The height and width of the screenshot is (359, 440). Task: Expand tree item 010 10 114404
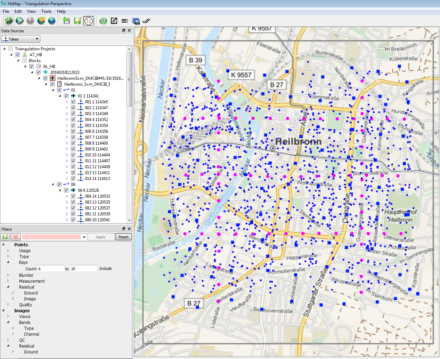[67, 155]
